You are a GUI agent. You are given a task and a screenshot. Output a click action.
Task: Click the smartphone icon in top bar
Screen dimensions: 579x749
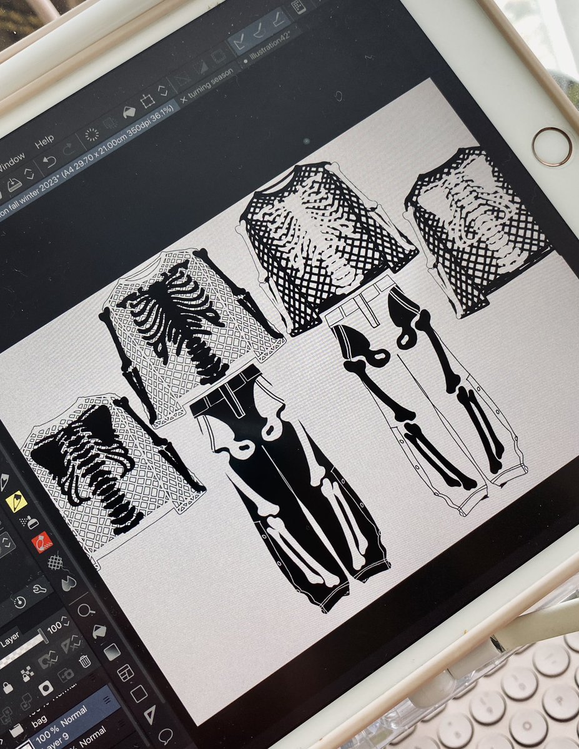[299, 6]
